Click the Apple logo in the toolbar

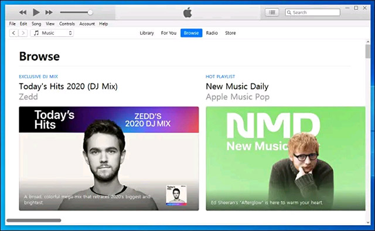pyautogui.click(x=187, y=12)
